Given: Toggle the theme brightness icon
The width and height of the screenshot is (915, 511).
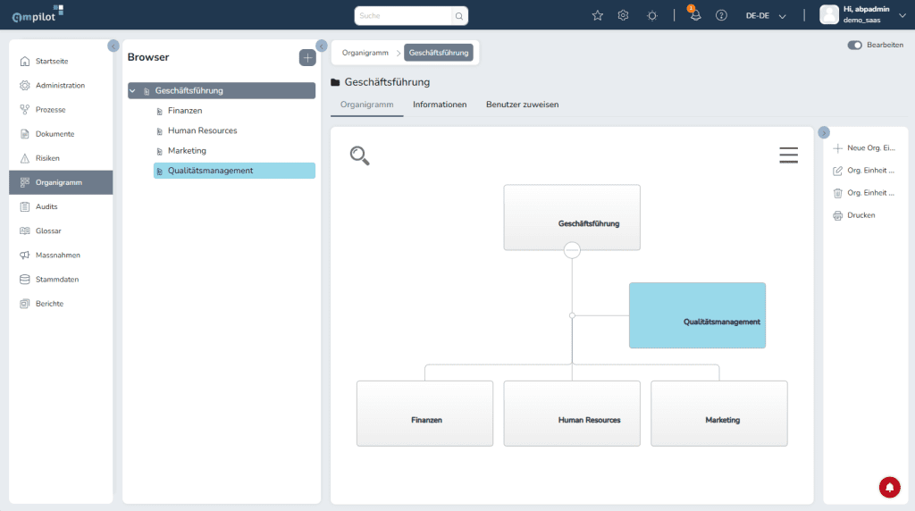Looking at the screenshot, I should pos(652,15).
